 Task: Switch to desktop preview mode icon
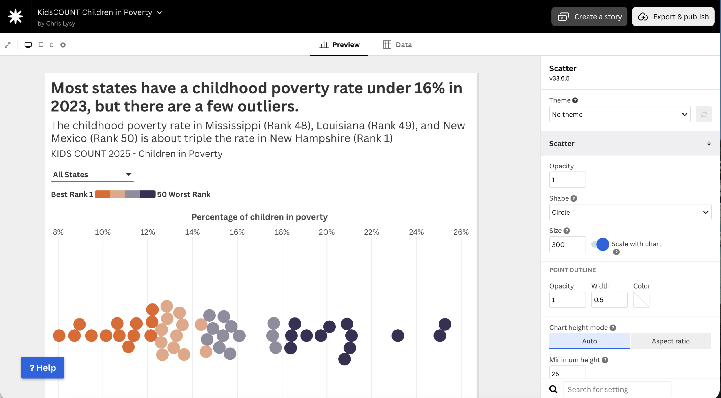pyautogui.click(x=28, y=45)
